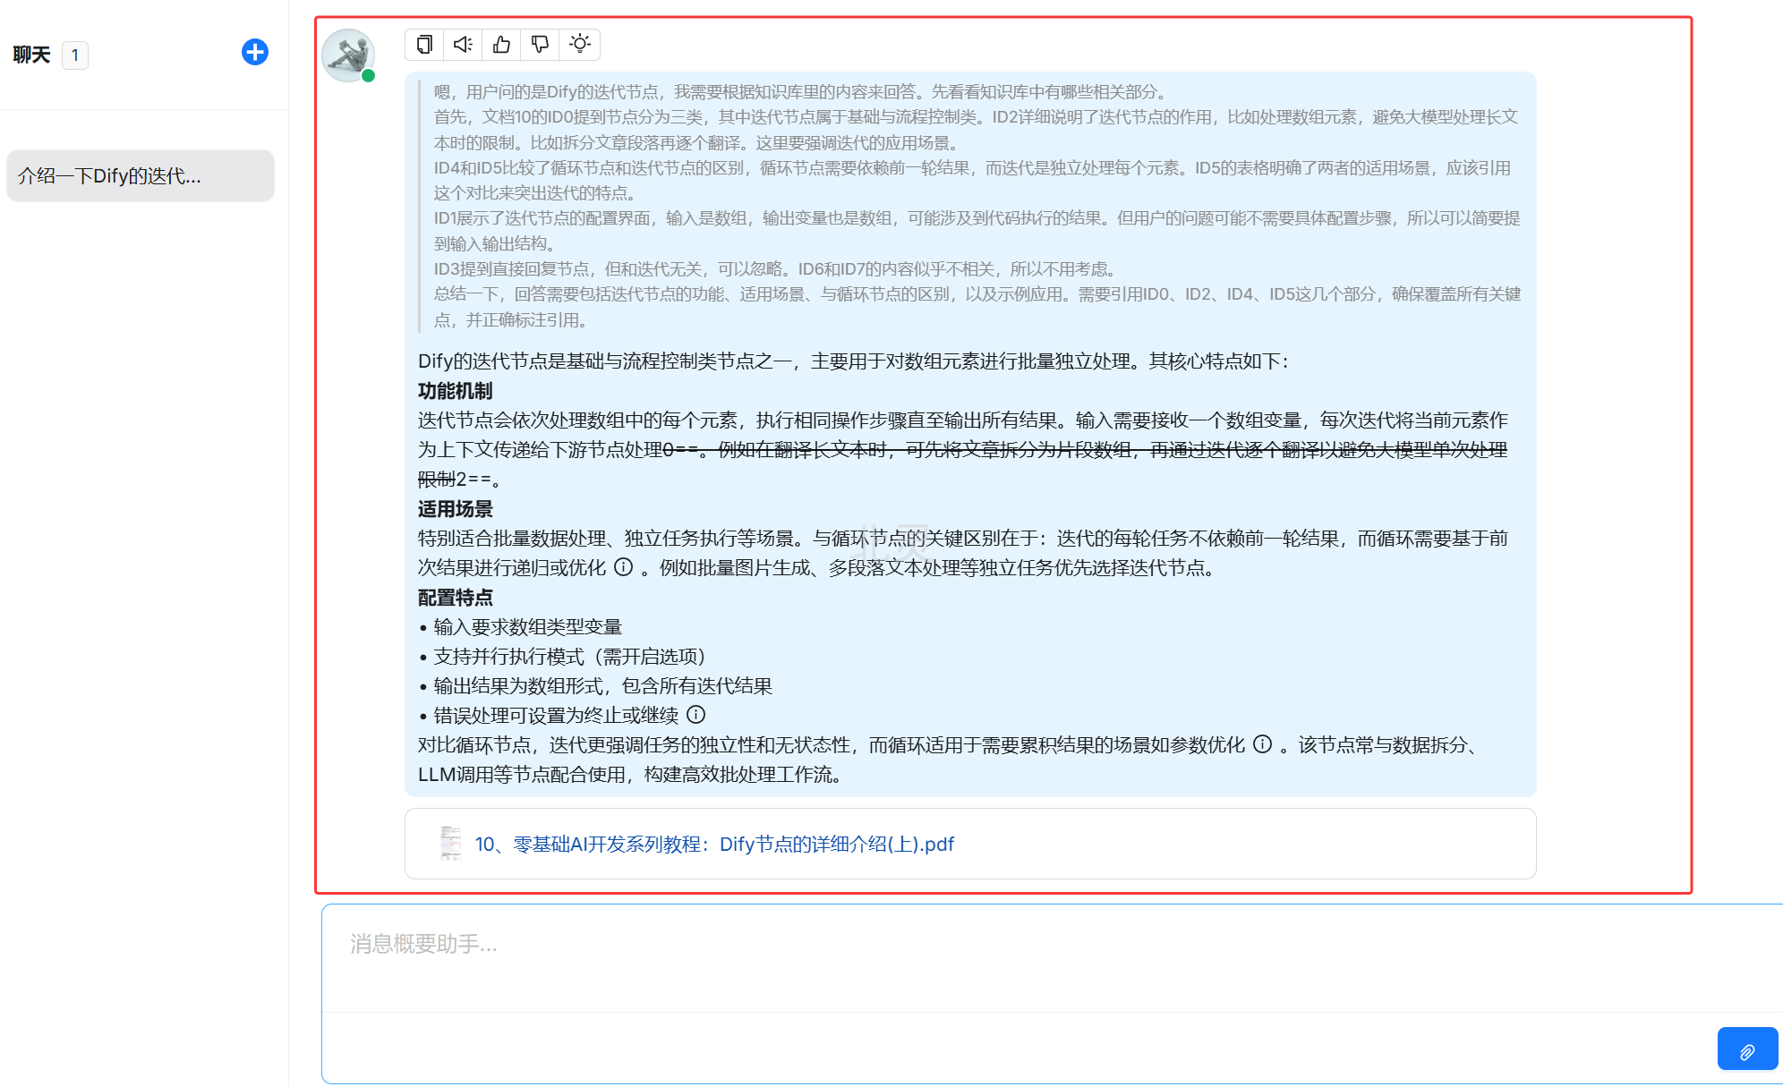This screenshot has height=1087, width=1783.
Task: Click bullet 输出结果为数组形式
Action: tap(595, 686)
